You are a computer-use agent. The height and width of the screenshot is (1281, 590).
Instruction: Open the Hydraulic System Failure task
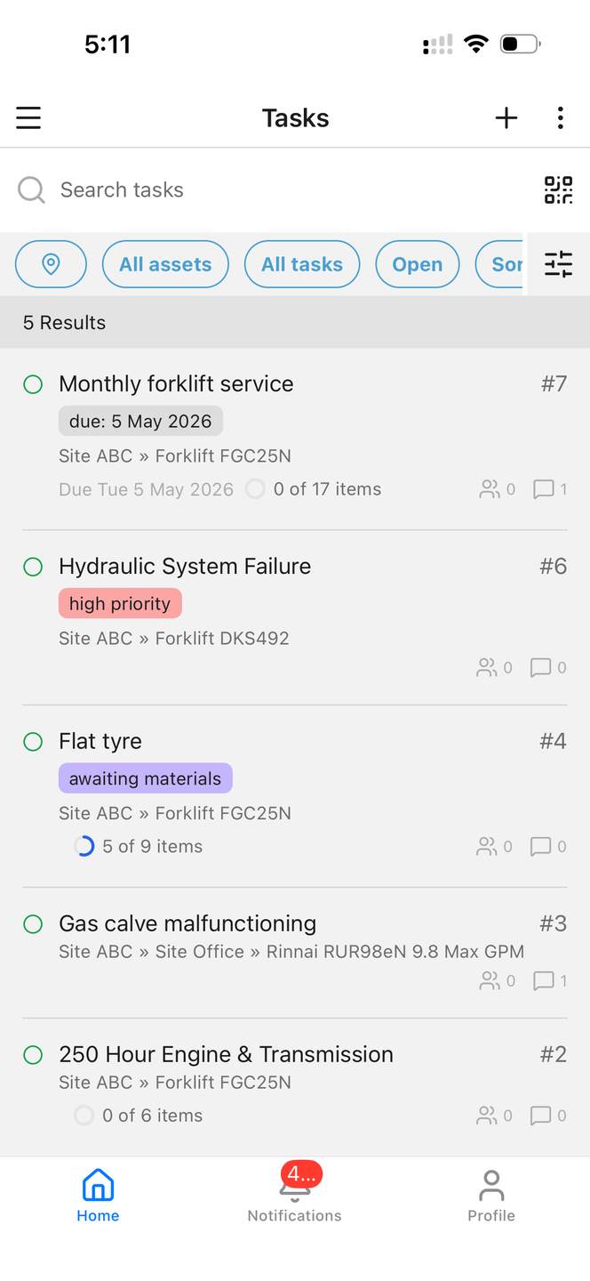point(185,567)
